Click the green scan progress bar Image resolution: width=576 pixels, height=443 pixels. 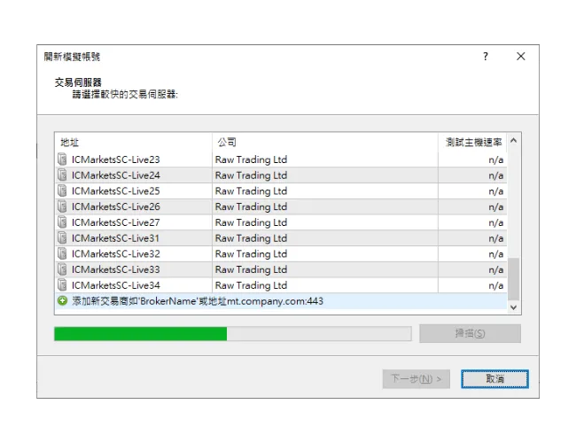[x=232, y=334]
